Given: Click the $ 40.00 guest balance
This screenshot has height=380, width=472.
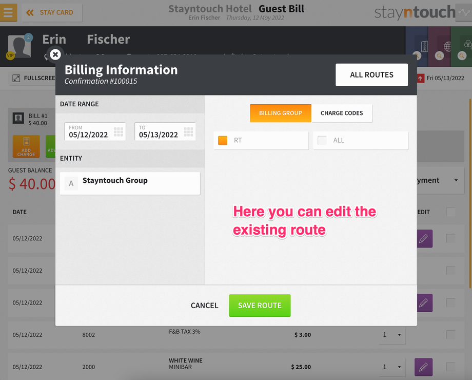Looking at the screenshot, I should coord(32,184).
